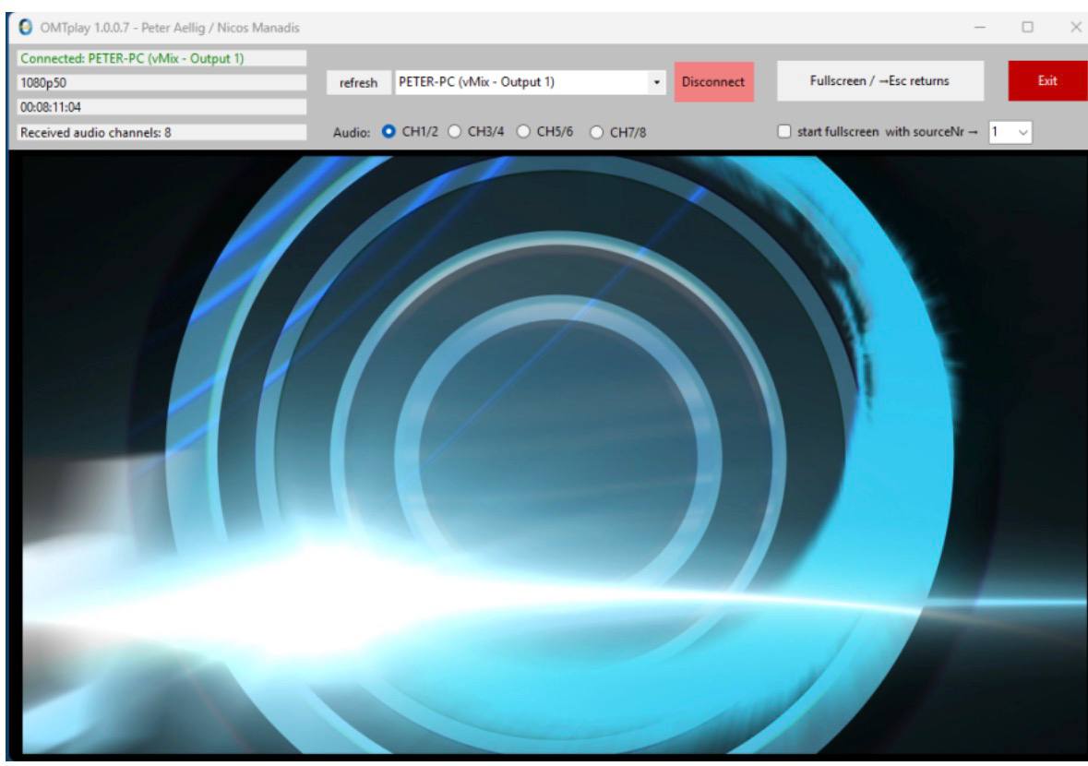
Task: Click the green Connected status field
Action: (x=161, y=58)
